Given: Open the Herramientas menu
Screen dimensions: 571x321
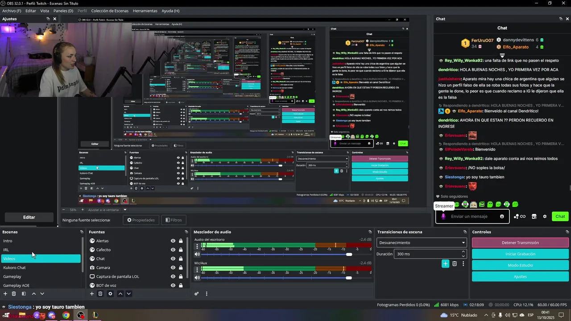Looking at the screenshot, I should pyautogui.click(x=145, y=11).
